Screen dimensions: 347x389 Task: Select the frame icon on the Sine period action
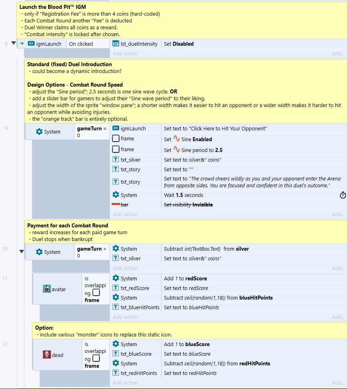click(116, 149)
